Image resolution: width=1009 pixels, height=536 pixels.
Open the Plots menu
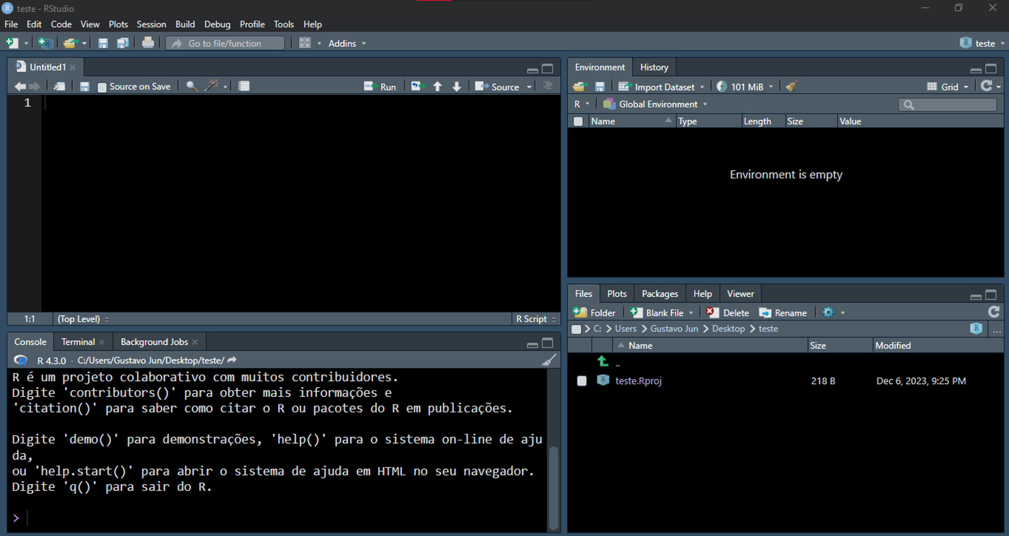coord(118,24)
